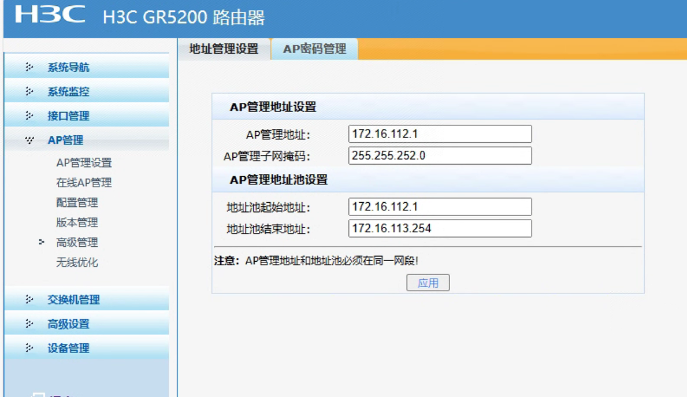Viewport: 687px width, 397px height.
Task: Open 无线优化 submenu item
Action: 77,262
